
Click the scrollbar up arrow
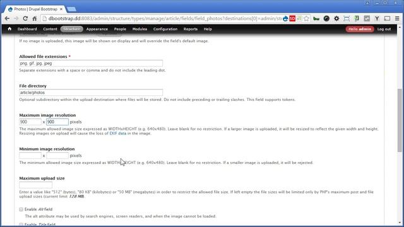(400, 26)
